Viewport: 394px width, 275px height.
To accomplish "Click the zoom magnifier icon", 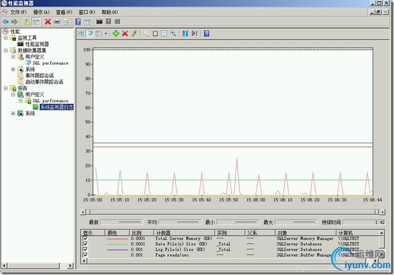I will (173, 34).
